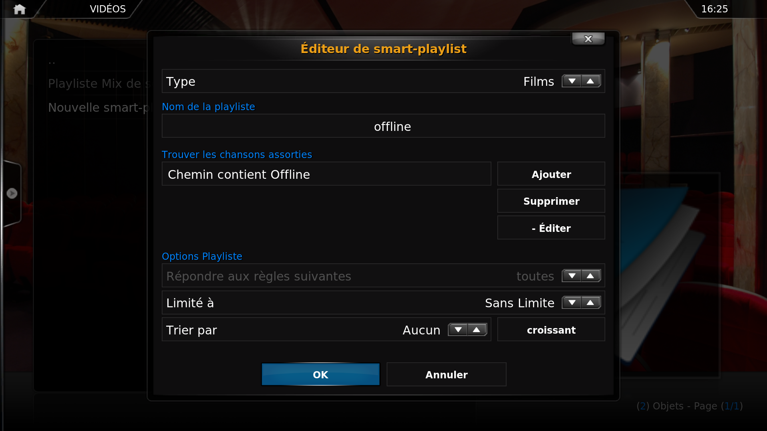Click Supprimer to delete the rule
The height and width of the screenshot is (431, 767).
pyautogui.click(x=551, y=201)
